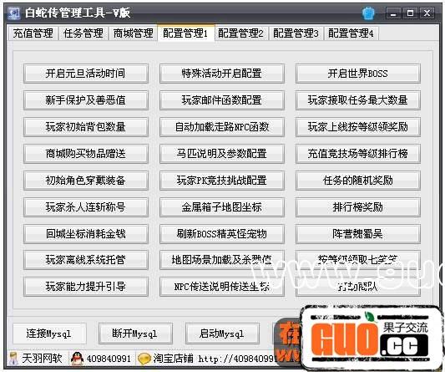Click the 天羽网软 person icon
This screenshot has height=372, width=445.
[13, 359]
